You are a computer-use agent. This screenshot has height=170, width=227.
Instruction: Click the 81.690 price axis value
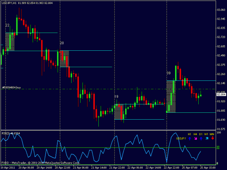pos(221,120)
